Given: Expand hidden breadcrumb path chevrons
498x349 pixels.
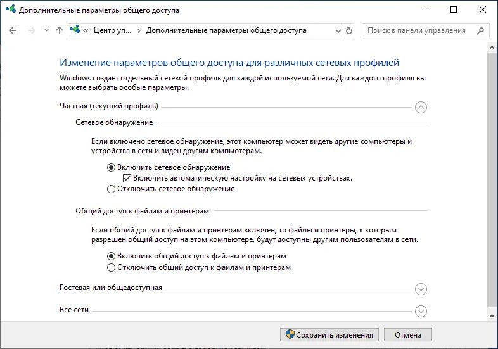Looking at the screenshot, I should pos(86,31).
